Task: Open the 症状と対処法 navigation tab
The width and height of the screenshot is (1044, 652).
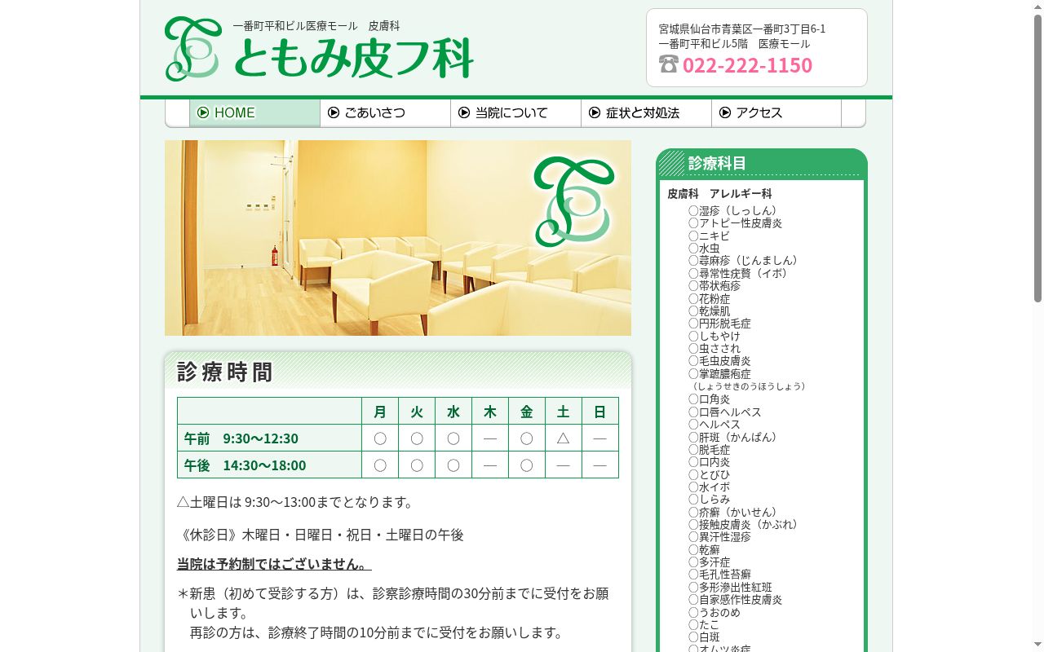Action: coord(646,113)
